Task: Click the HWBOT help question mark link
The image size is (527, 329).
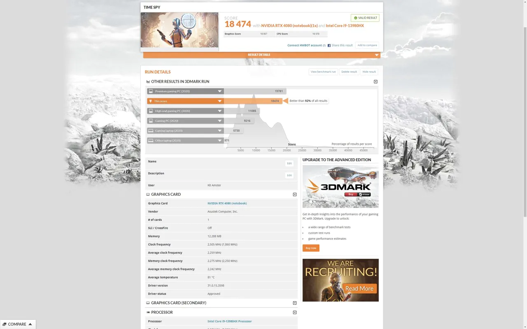Action: coord(324,45)
